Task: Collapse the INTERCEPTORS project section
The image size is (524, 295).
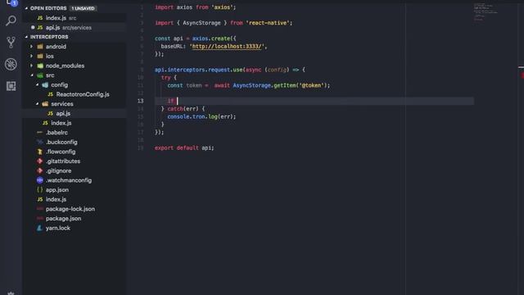Action: click(27, 37)
